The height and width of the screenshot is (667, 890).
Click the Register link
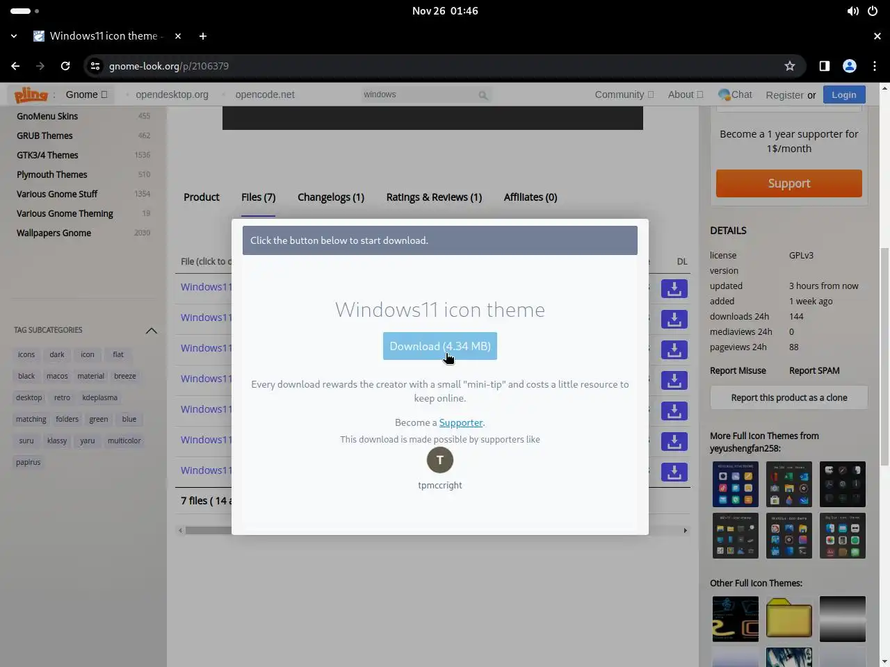pyautogui.click(x=784, y=95)
